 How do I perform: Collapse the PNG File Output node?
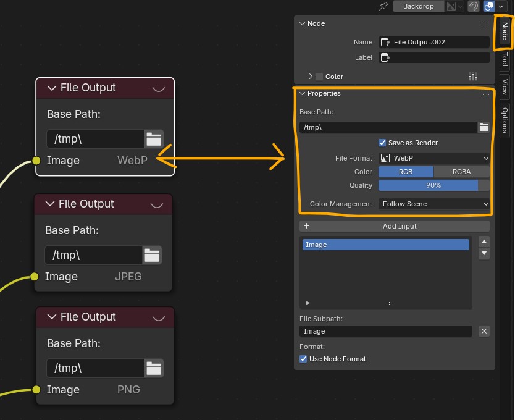point(52,317)
